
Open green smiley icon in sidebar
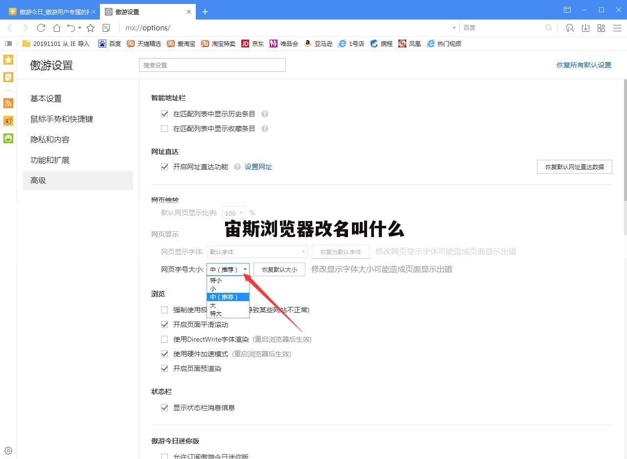[x=8, y=138]
